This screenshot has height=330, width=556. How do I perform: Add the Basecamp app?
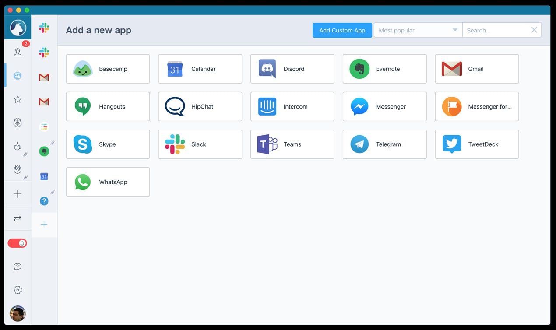[108, 69]
